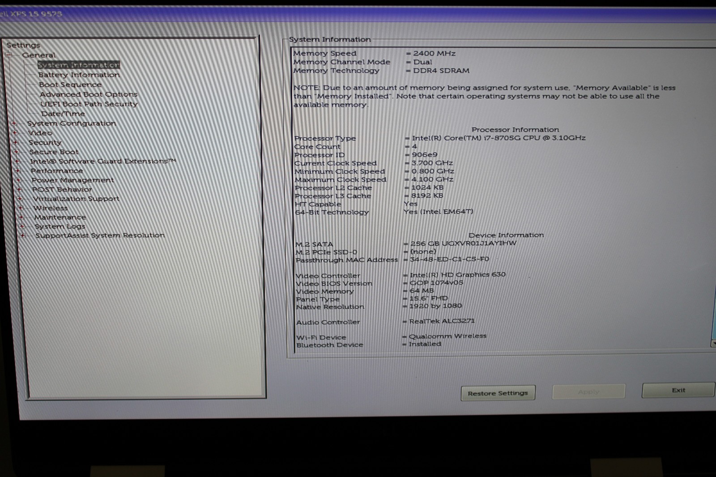The image size is (716, 477).
Task: Click the Bluetooth Device Installed value
Action: (425, 344)
